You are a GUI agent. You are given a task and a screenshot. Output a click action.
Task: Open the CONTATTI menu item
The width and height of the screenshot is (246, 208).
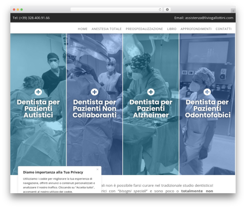[x=223, y=29]
